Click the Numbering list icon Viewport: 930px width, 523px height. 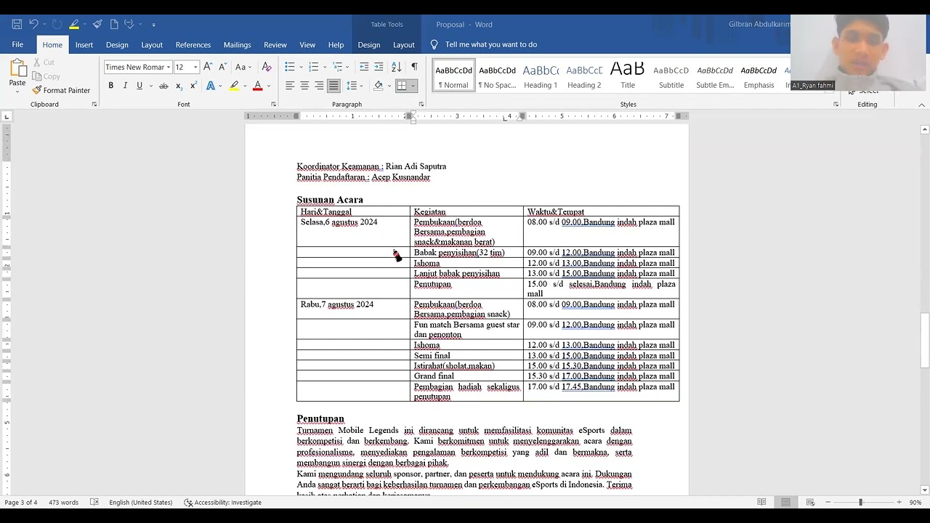click(x=313, y=67)
